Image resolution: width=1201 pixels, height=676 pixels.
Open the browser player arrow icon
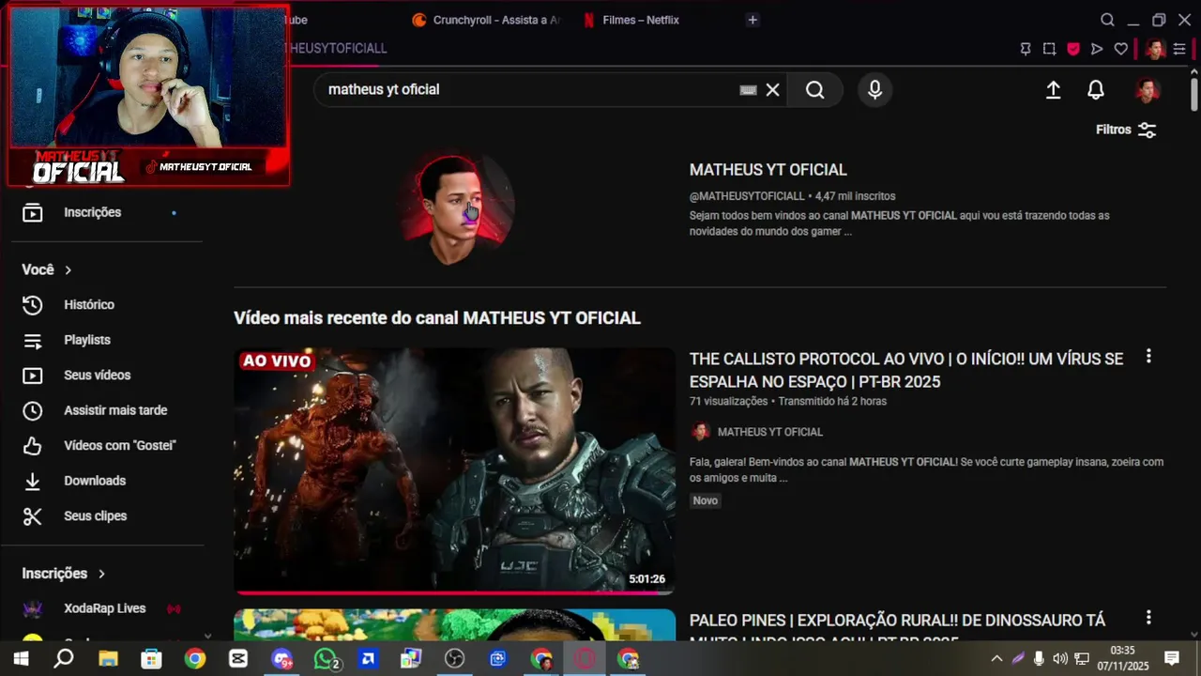pos(1097,49)
